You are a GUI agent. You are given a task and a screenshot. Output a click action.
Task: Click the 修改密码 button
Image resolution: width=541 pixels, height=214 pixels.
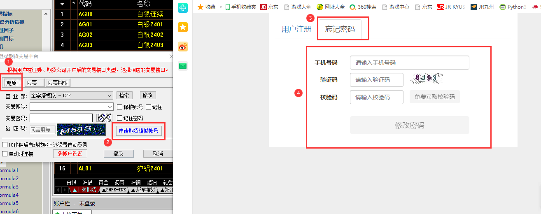410,125
